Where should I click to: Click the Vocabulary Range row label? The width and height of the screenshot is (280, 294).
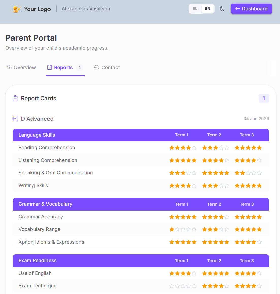tap(39, 229)
